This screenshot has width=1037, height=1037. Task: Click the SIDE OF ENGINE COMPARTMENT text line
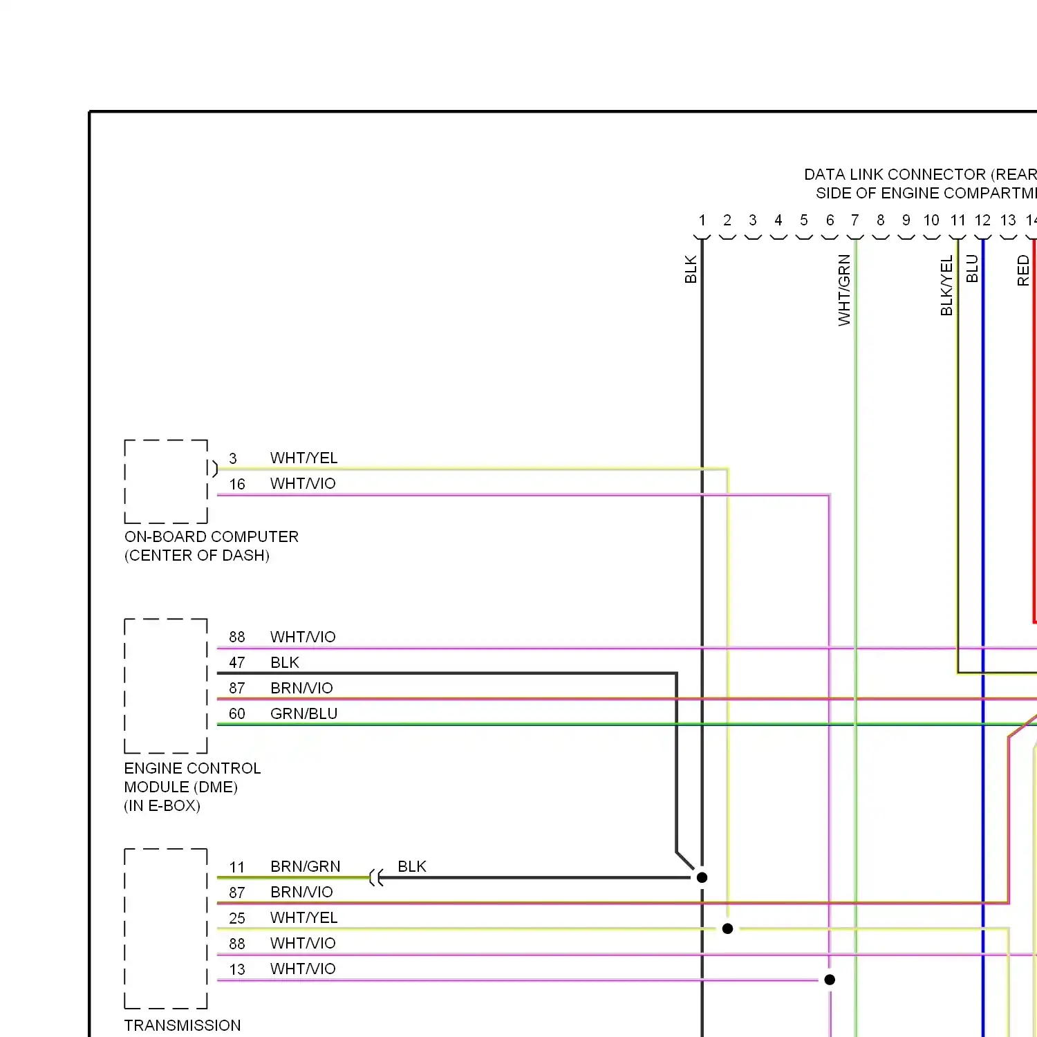tap(926, 193)
